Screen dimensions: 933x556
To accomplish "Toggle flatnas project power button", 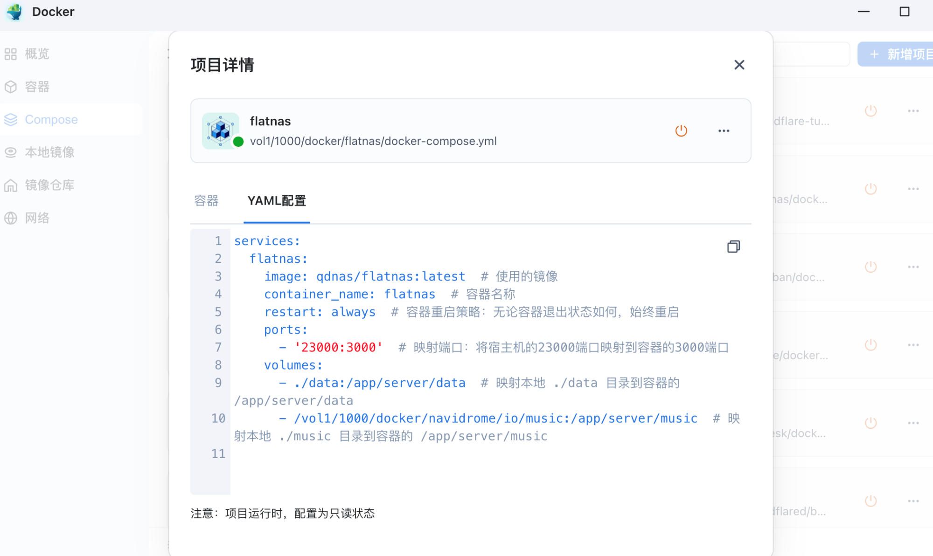I will click(681, 131).
